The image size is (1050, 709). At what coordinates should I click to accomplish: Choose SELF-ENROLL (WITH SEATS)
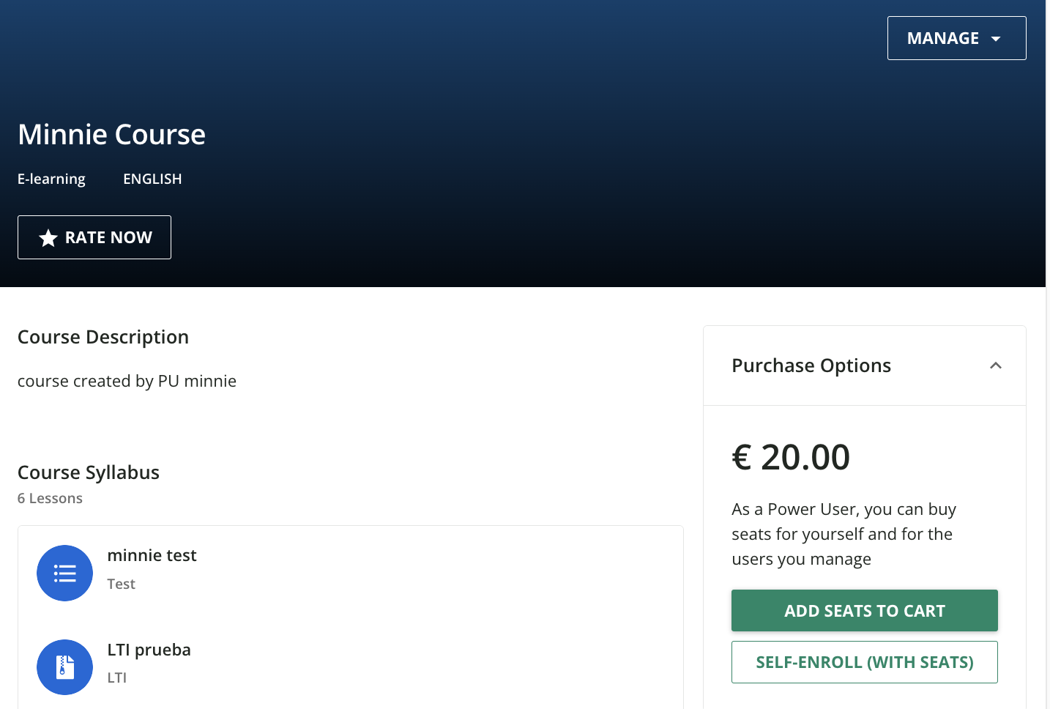click(x=864, y=662)
